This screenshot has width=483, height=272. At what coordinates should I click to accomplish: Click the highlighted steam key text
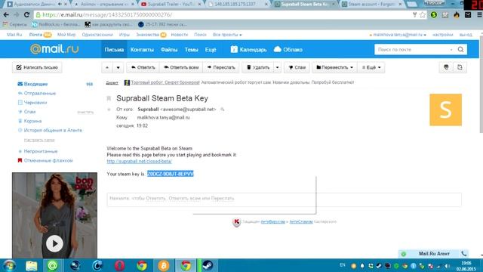tap(171, 174)
